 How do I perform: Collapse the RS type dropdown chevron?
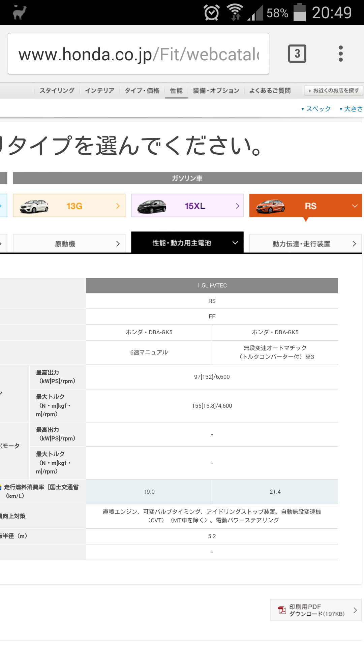355,206
